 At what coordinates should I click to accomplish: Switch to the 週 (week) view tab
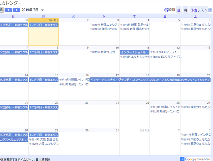click(179, 10)
